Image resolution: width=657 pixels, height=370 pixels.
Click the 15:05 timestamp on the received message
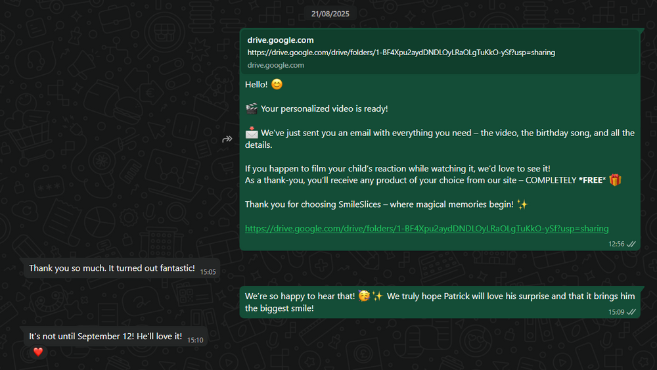pos(208,271)
